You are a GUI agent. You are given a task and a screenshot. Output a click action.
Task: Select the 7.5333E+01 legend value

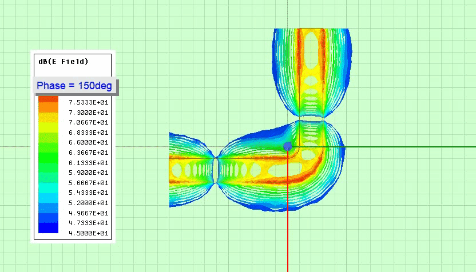(x=88, y=102)
